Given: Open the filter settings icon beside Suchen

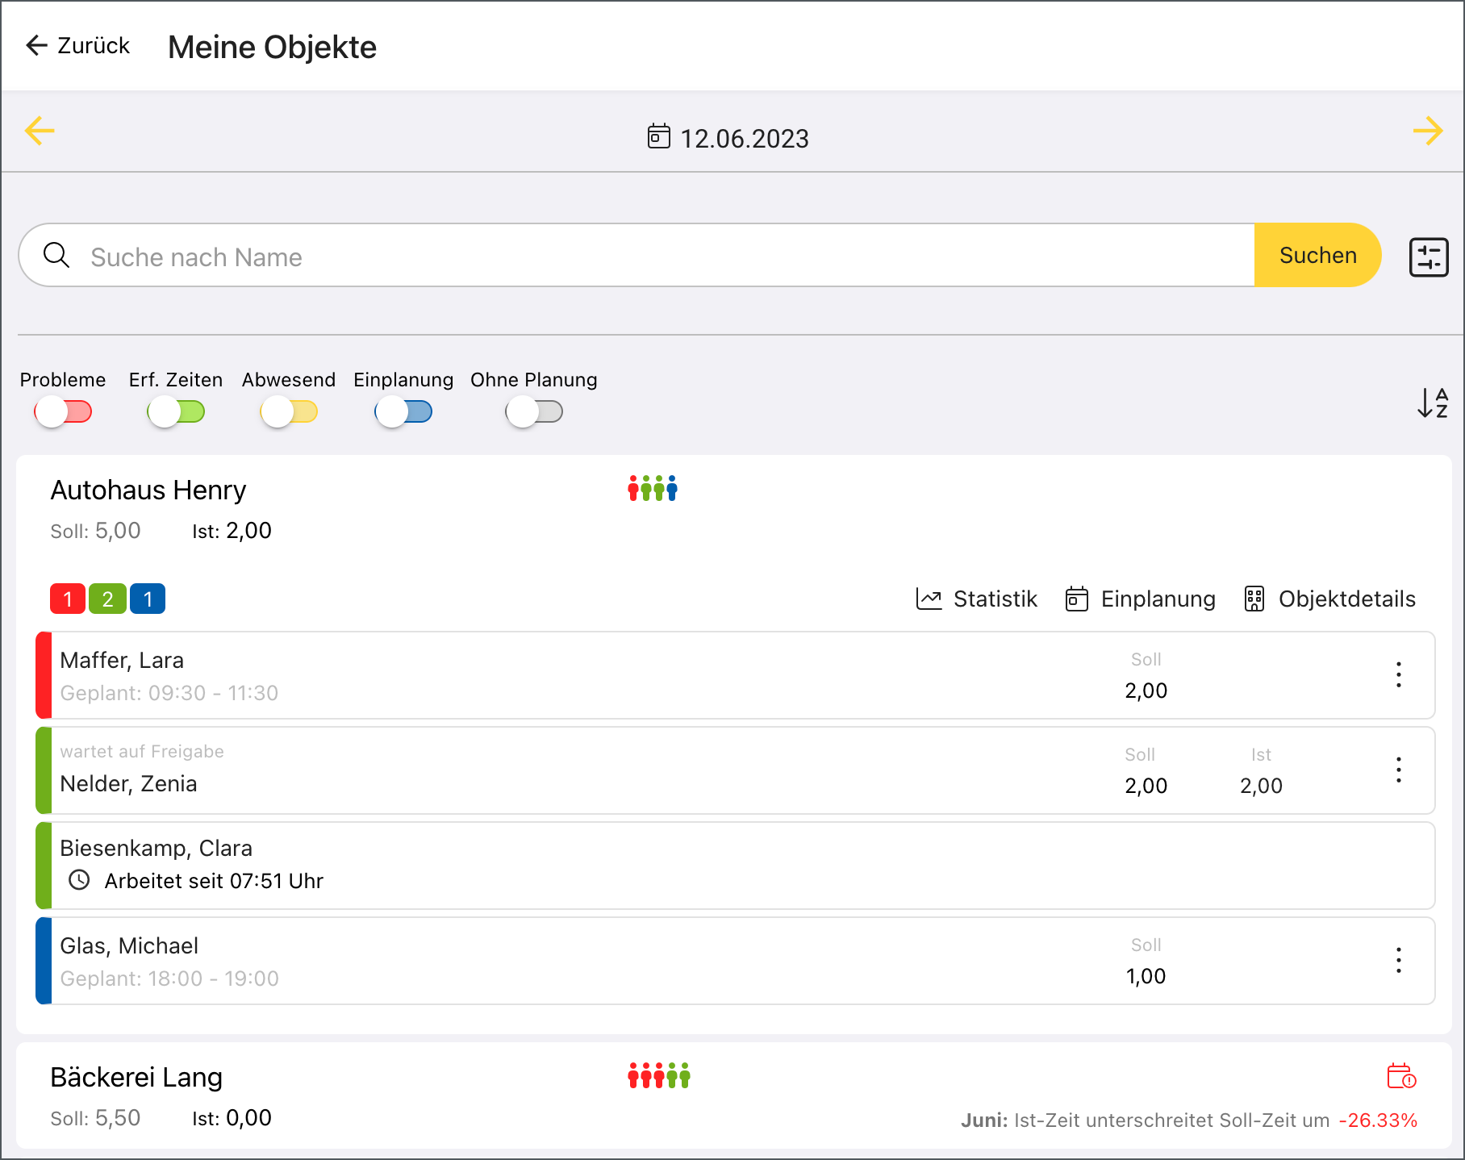Looking at the screenshot, I should pos(1429,257).
